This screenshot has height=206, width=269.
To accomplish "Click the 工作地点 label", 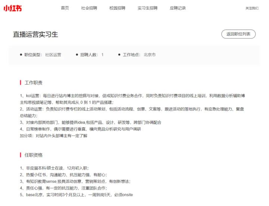I will tap(132, 55).
